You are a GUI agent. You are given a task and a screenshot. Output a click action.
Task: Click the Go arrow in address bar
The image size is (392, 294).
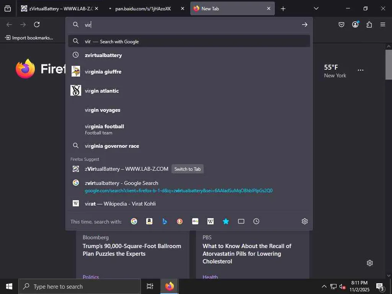point(304,24)
